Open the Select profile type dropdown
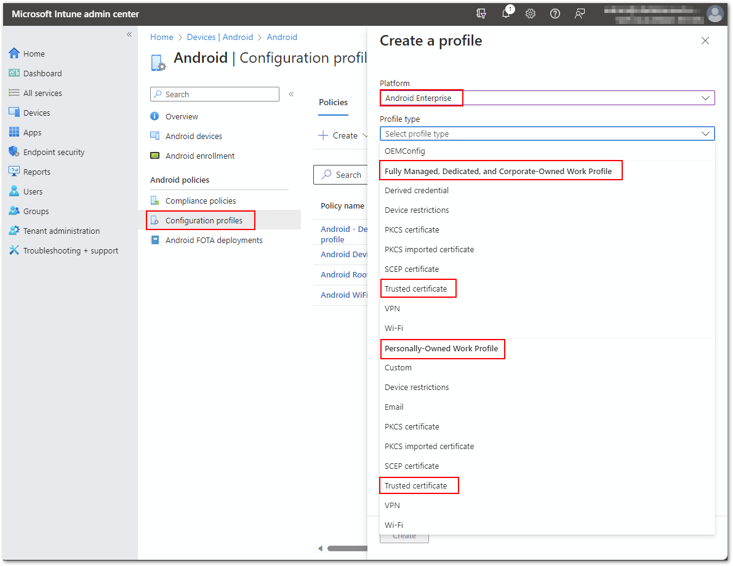Image resolution: width=733 pixels, height=566 pixels. (547, 134)
